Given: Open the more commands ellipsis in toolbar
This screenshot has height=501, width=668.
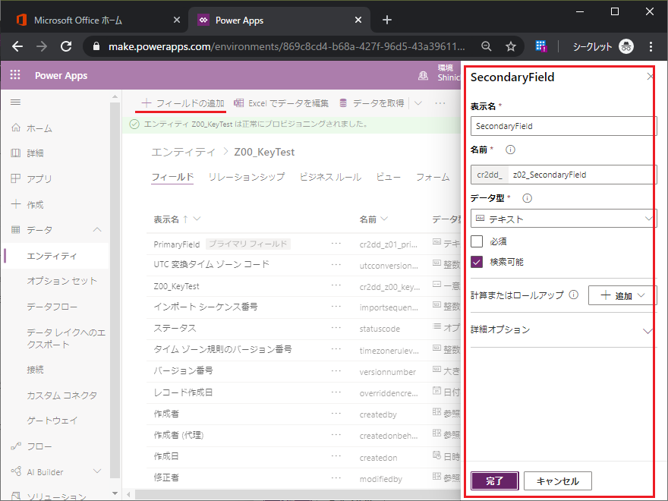Looking at the screenshot, I should [x=440, y=103].
